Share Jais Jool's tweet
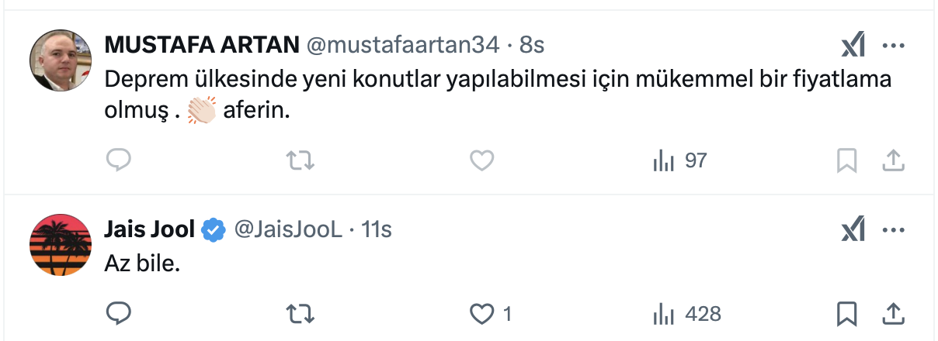Viewport: 938px width, 341px height. pos(893,314)
